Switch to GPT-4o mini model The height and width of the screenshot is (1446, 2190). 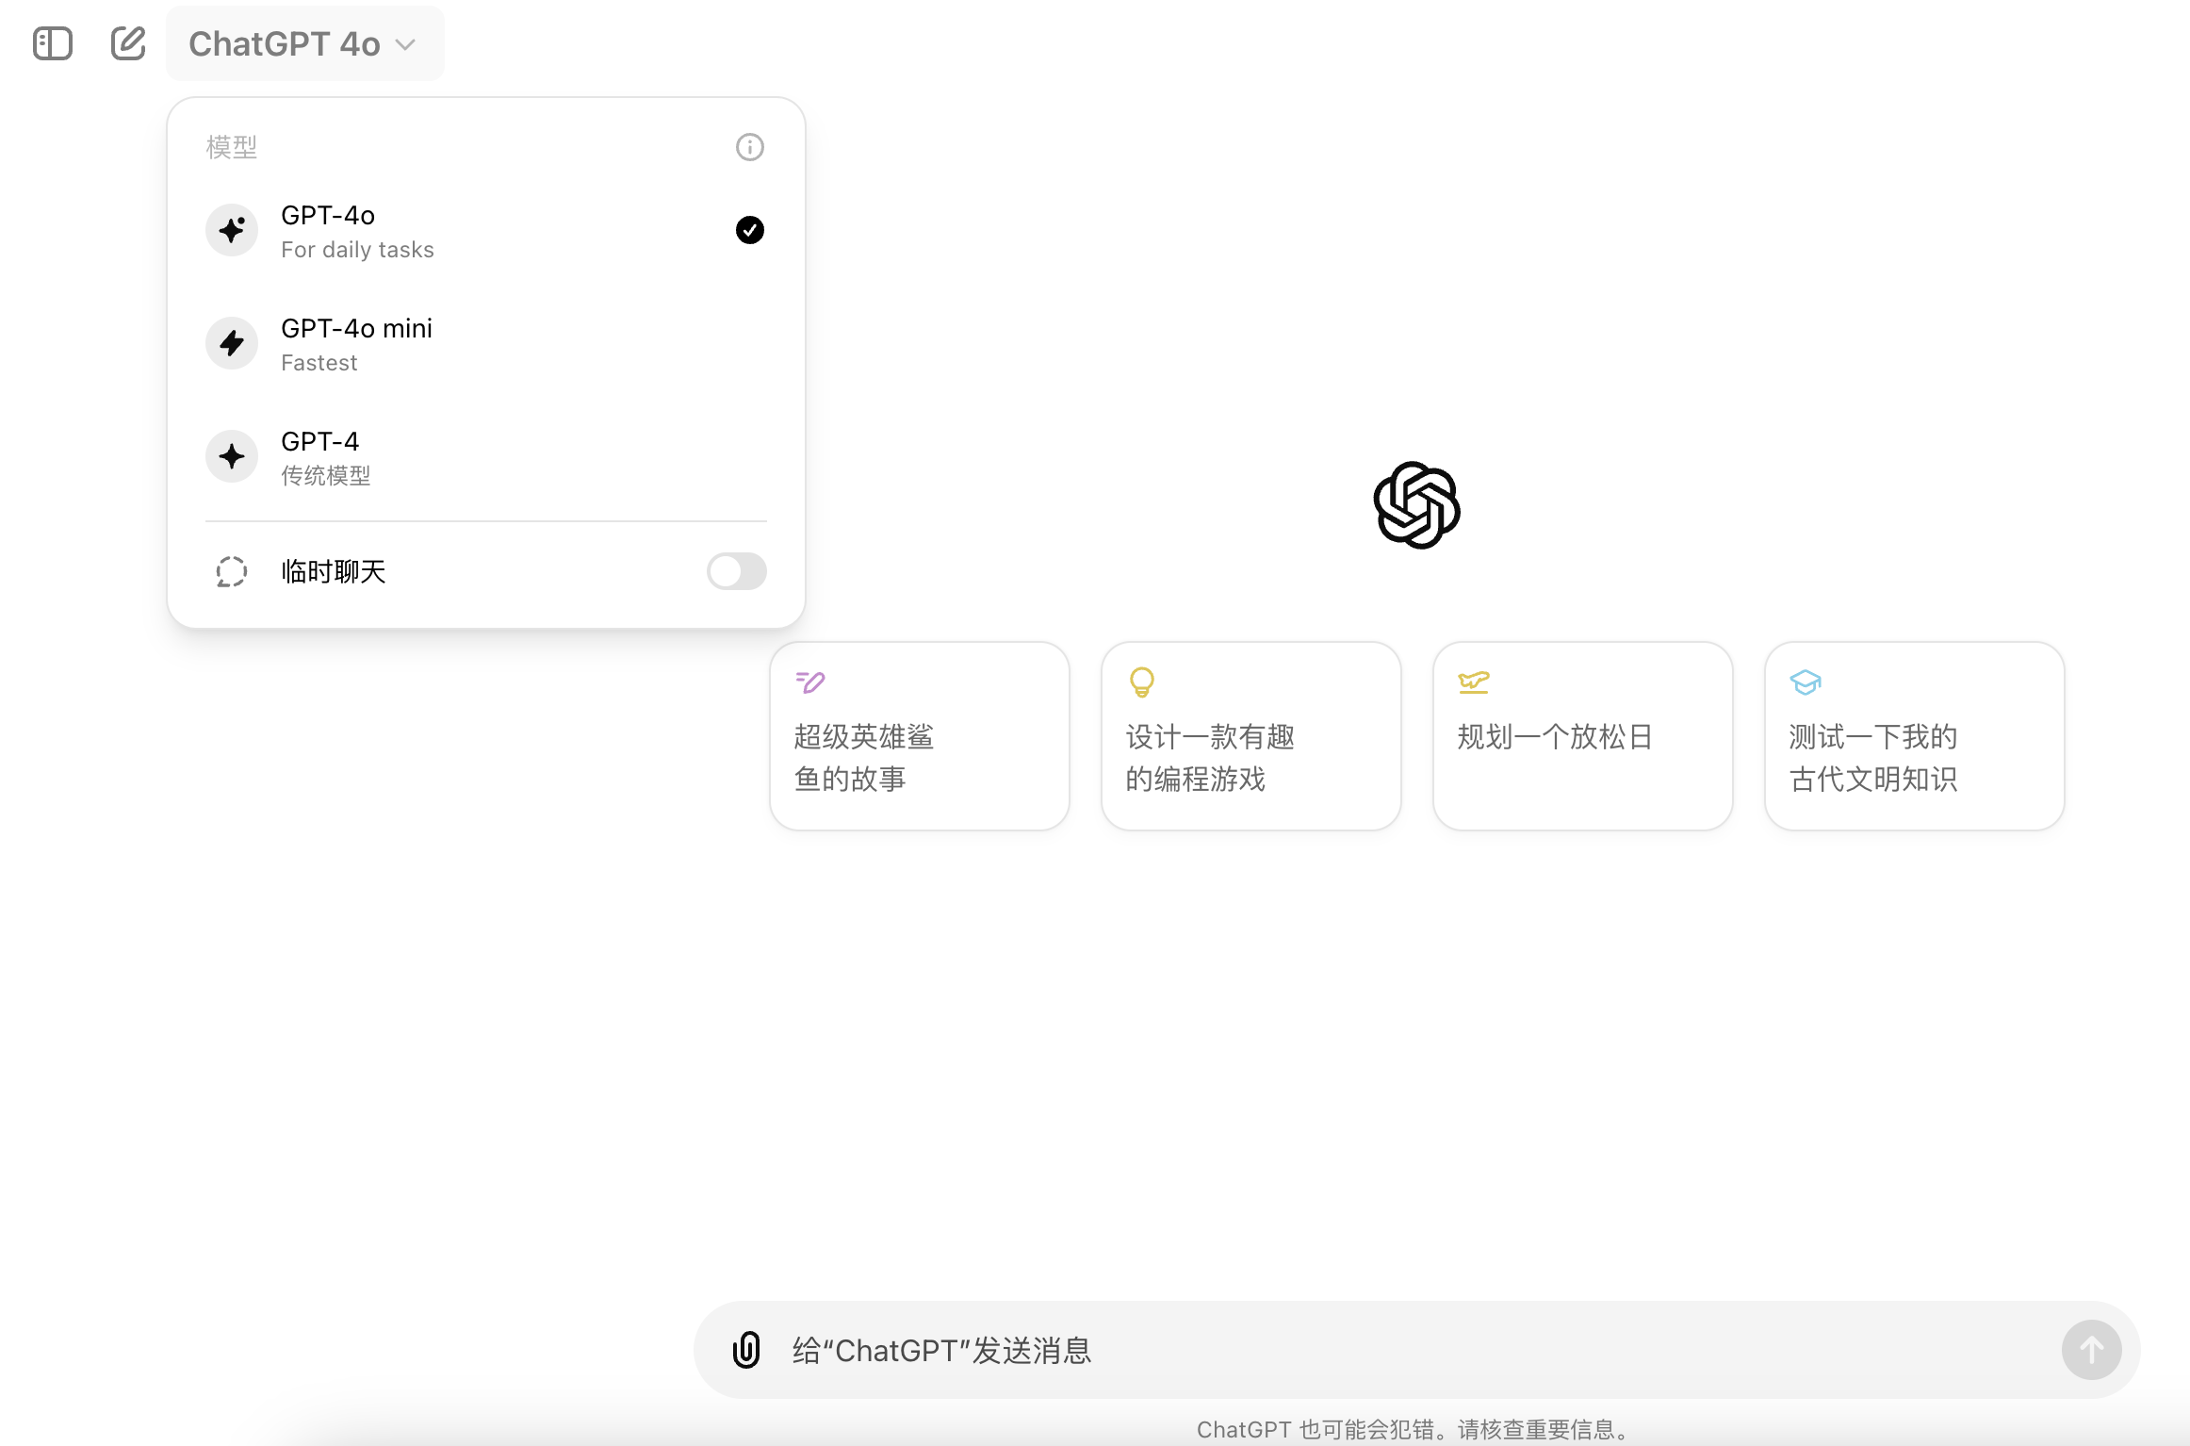pos(486,343)
